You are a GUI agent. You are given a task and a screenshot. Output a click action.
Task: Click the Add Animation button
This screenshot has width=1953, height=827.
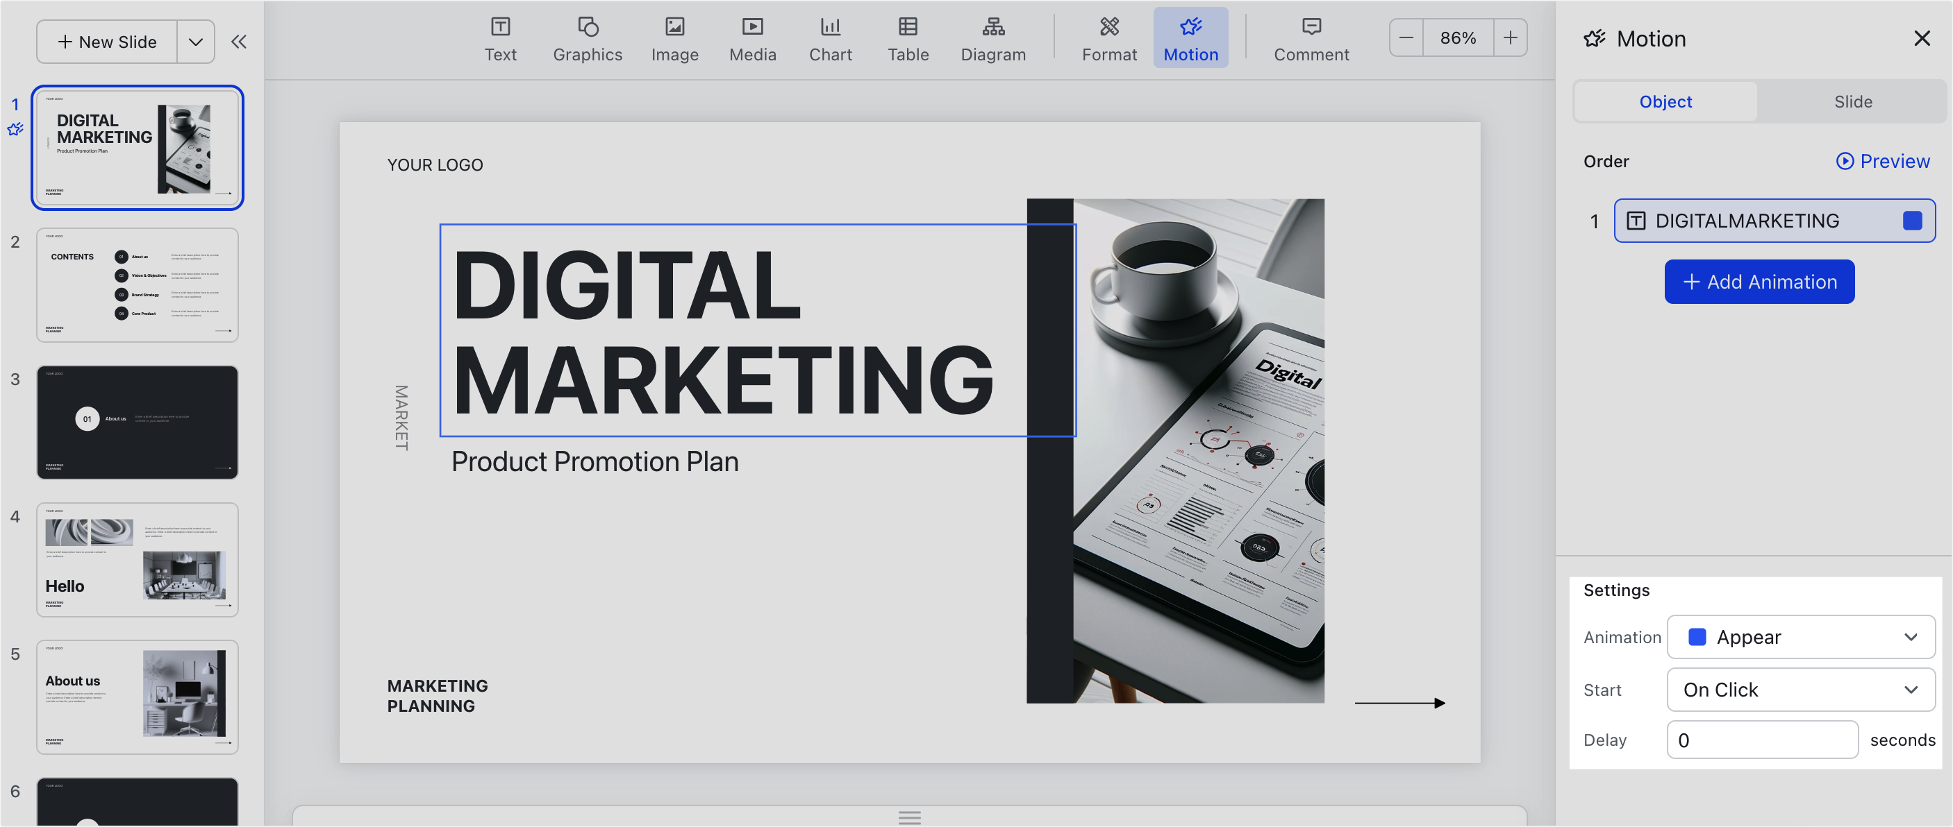tap(1759, 281)
